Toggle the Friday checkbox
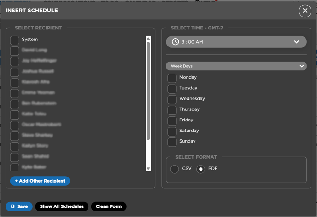Viewport: 317px width, 217px height. [x=172, y=120]
